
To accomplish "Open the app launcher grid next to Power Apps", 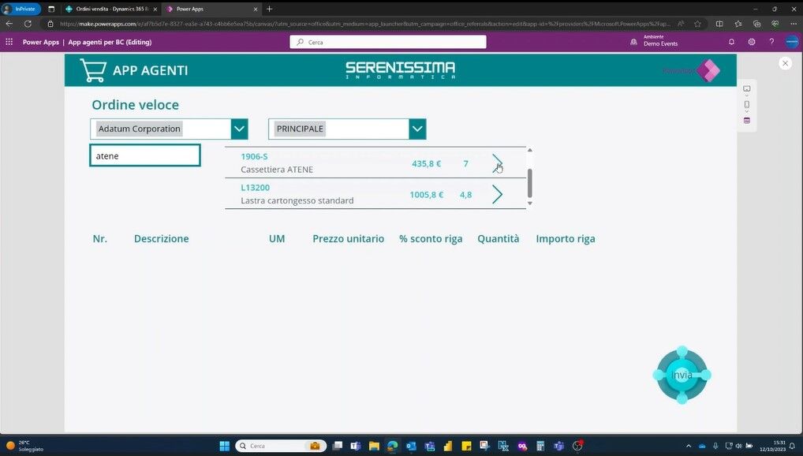I will pos(8,42).
